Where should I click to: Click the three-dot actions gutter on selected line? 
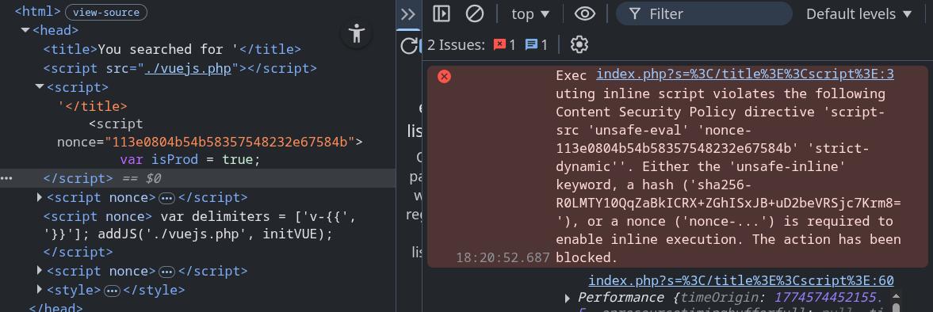(6, 178)
